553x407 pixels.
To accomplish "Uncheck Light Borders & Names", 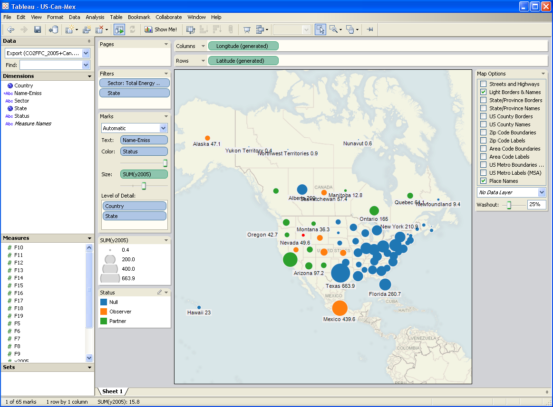I will coord(484,92).
